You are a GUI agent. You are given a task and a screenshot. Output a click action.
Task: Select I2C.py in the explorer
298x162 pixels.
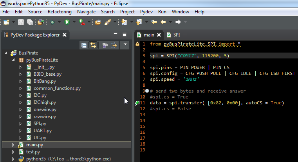40,95
